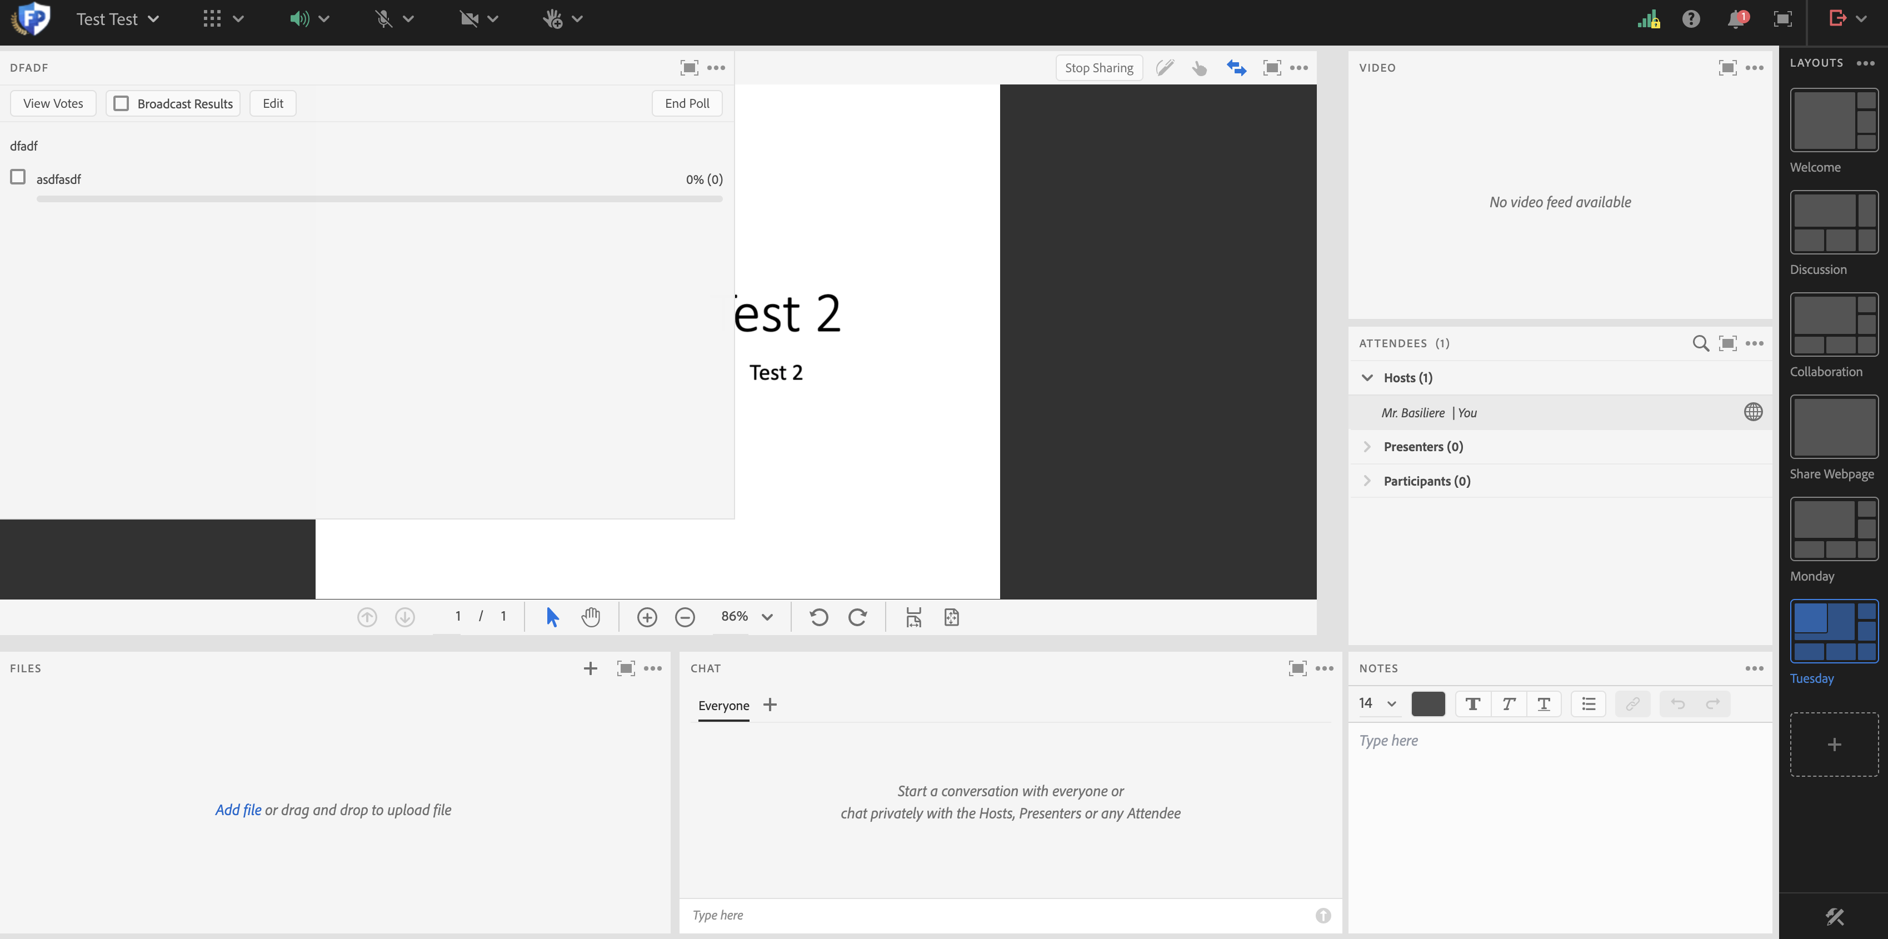The image size is (1888, 939).
Task: Check the asdfasdf poll option
Action: pos(18,177)
